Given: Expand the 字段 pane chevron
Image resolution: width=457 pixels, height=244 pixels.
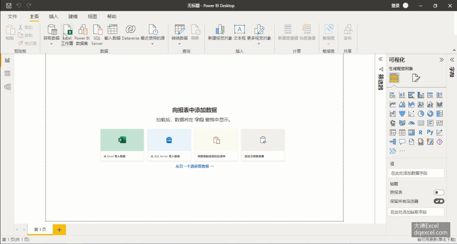Looking at the screenshot, I should [452, 60].
